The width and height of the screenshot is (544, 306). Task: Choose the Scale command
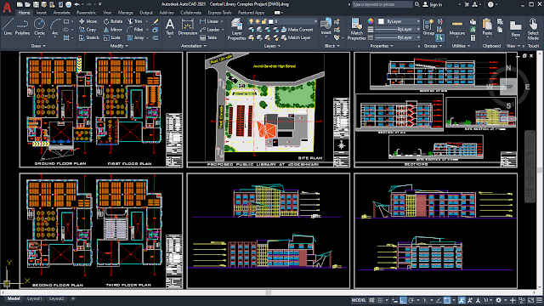pos(111,37)
